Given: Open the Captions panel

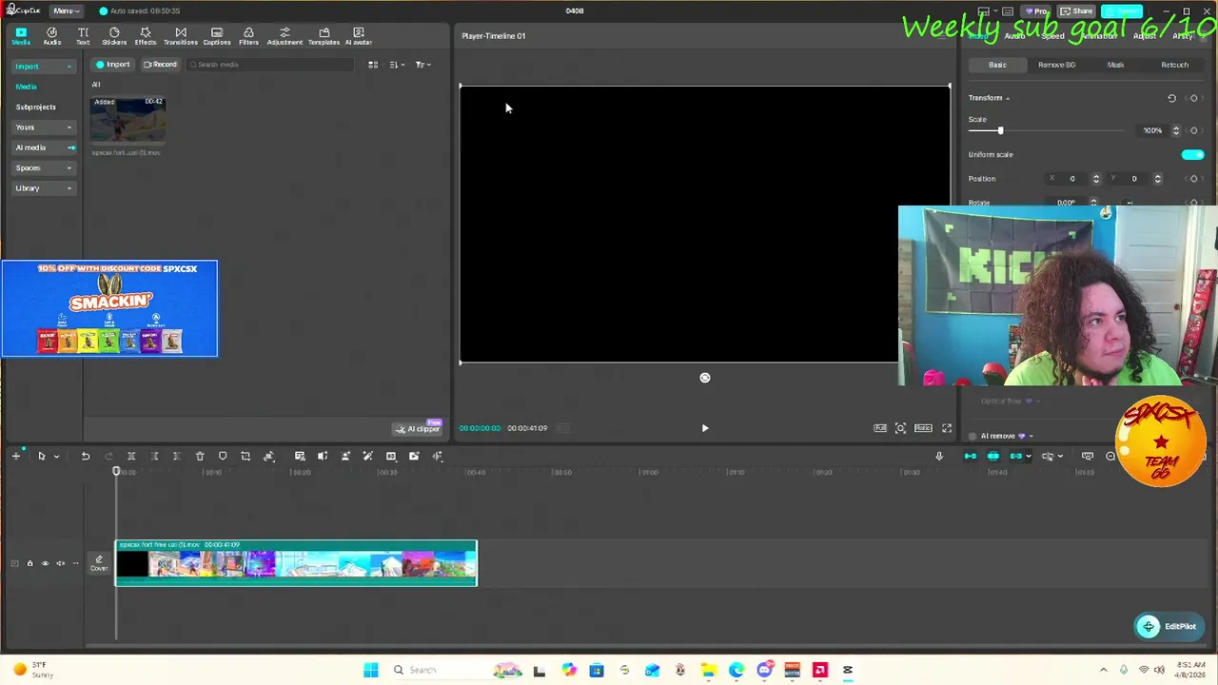Looking at the screenshot, I should tap(217, 36).
